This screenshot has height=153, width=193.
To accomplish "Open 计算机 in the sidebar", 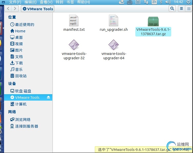I will (x=28, y=104).
